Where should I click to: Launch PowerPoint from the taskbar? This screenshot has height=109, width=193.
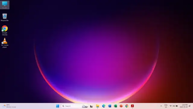coord(121,106)
